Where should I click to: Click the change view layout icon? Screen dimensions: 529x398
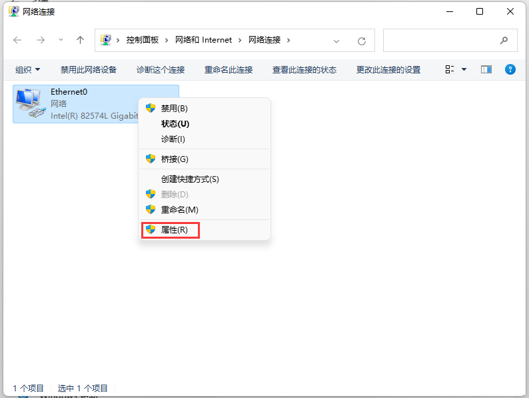point(450,69)
